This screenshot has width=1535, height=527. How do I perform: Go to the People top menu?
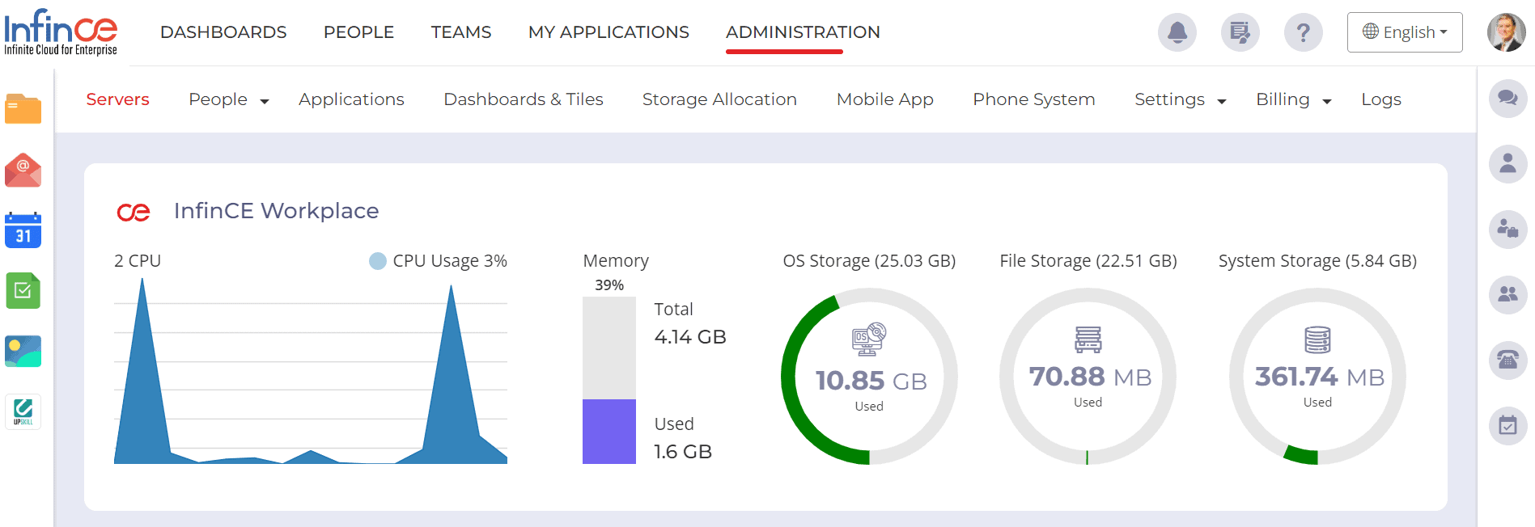pyautogui.click(x=358, y=32)
